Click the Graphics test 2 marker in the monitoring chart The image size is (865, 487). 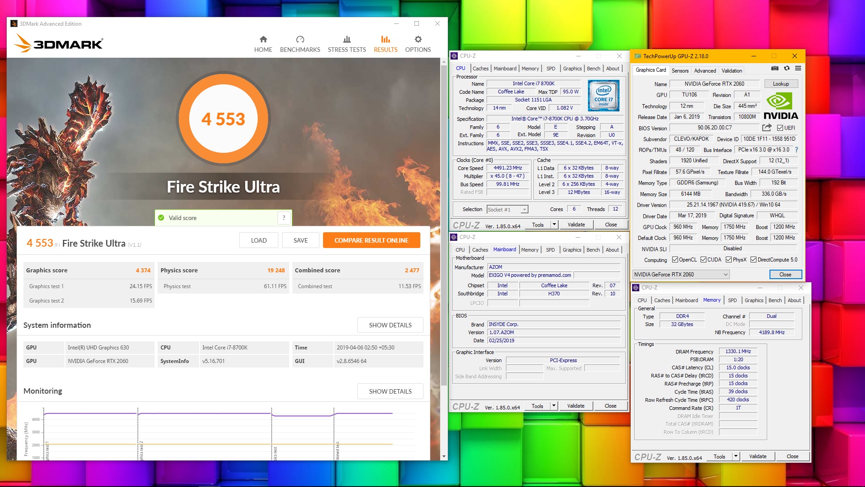pyautogui.click(x=141, y=450)
